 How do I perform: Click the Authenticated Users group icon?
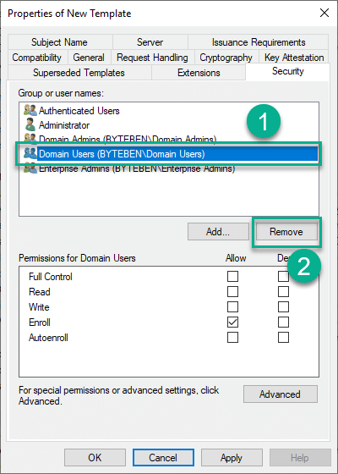coord(30,110)
